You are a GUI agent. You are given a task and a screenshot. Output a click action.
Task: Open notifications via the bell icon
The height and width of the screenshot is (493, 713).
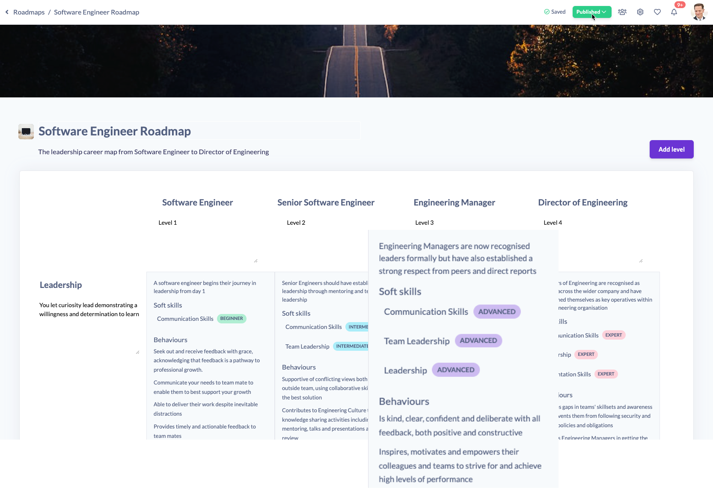(674, 12)
